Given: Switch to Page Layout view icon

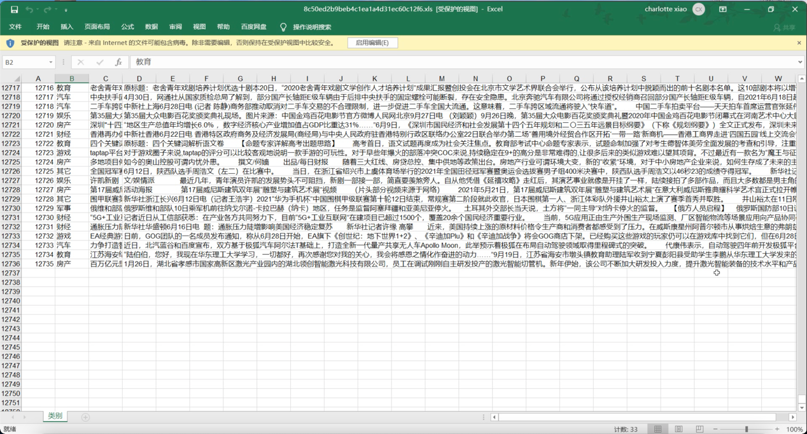Looking at the screenshot, I should pyautogui.click(x=678, y=430).
